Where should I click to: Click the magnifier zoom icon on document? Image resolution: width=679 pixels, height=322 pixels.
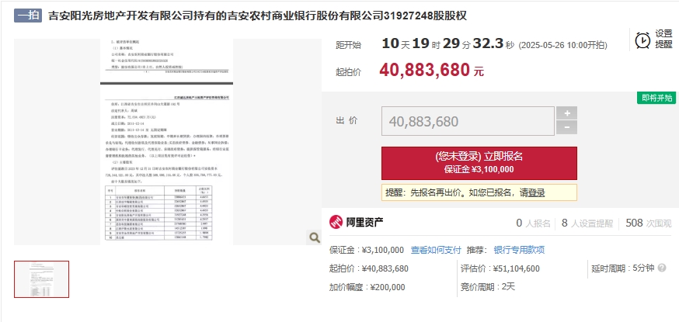(x=314, y=237)
